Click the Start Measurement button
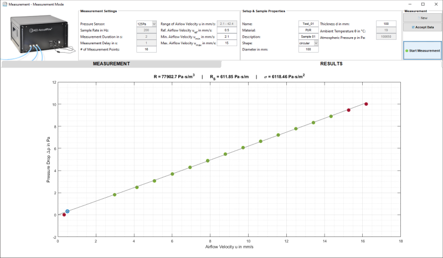The image size is (443, 258). 423,50
